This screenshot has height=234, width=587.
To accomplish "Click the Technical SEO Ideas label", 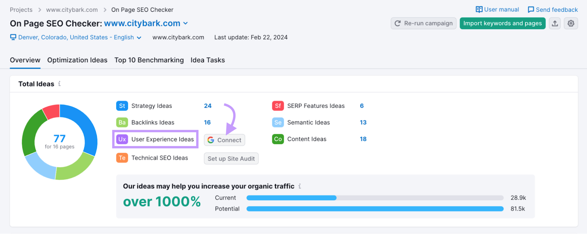I will tap(160, 158).
